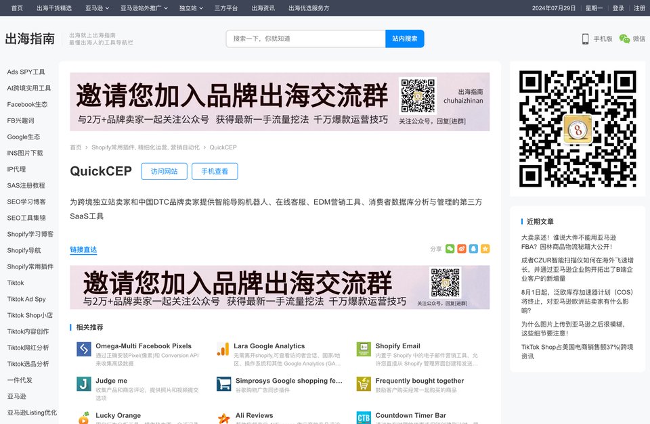The image size is (650, 424).
Task: Click the blue QQ share icon
Action: tap(473, 249)
